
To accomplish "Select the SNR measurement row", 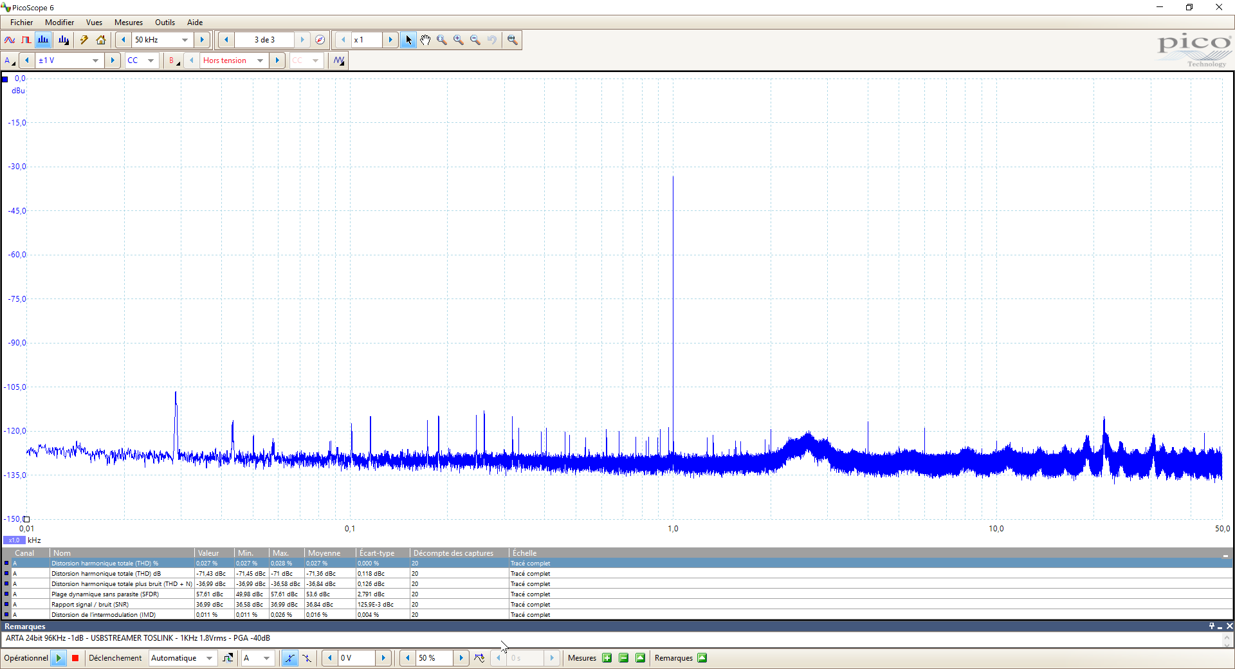I will pos(617,605).
